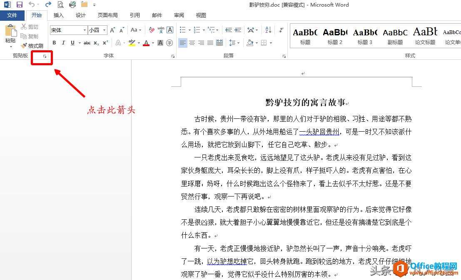Click the Sort (A-Z) icon
461x280 pixels.
268,30
